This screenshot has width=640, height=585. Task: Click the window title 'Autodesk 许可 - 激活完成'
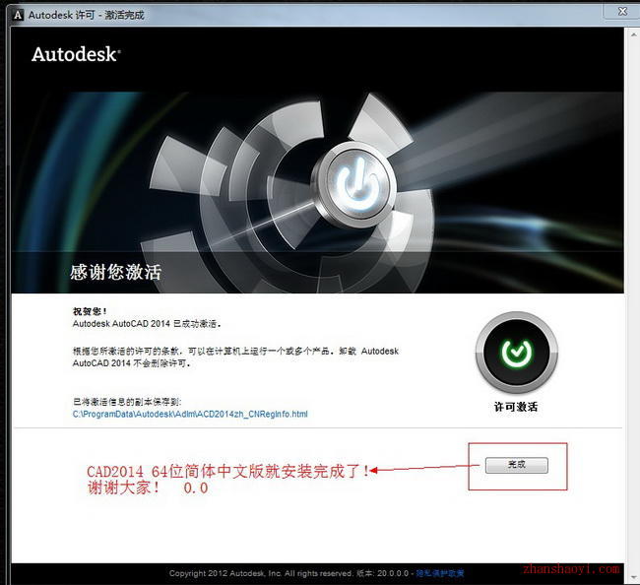pos(86,15)
